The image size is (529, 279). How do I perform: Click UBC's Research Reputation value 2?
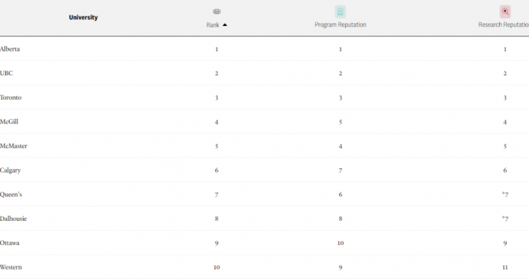[x=505, y=74]
